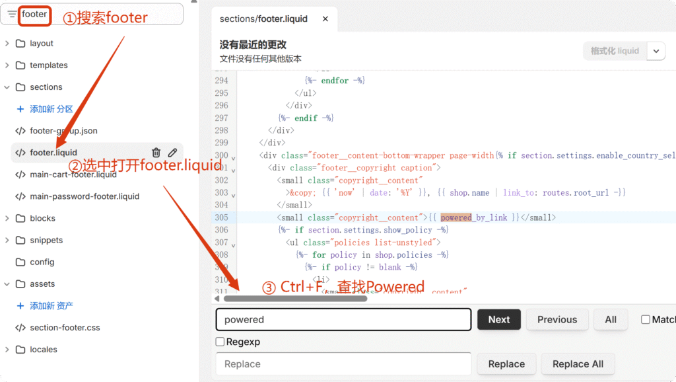This screenshot has width=676, height=382.
Task: Expand the layout folder
Action: [x=7, y=44]
